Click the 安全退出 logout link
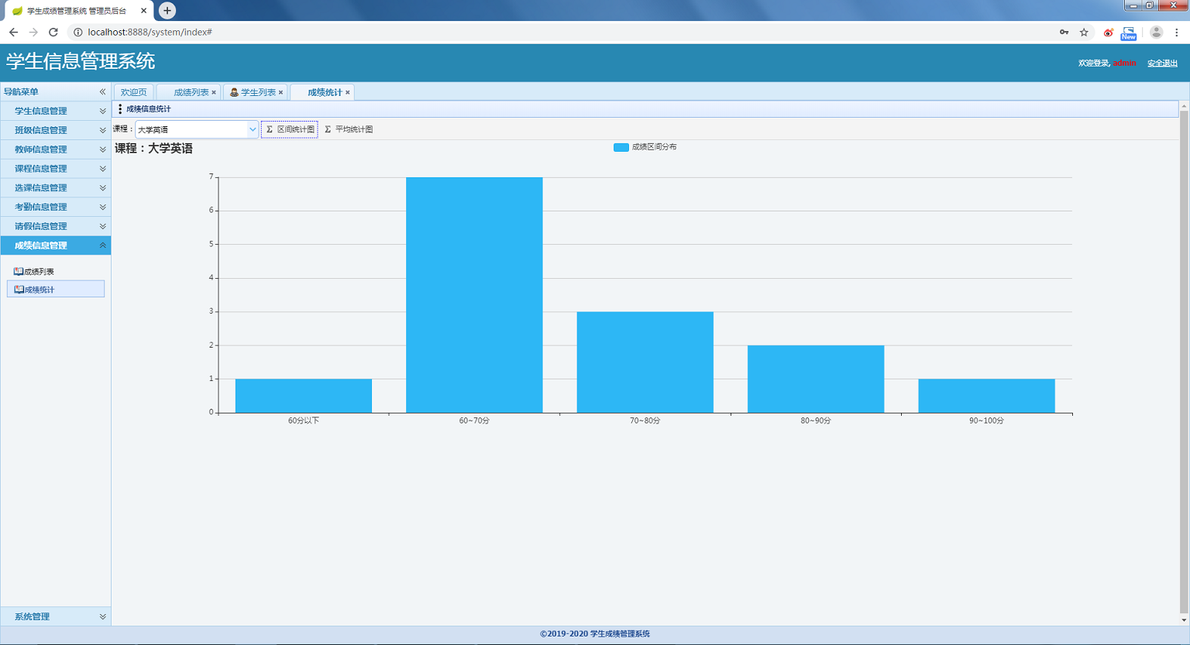The width and height of the screenshot is (1190, 645). click(1162, 63)
